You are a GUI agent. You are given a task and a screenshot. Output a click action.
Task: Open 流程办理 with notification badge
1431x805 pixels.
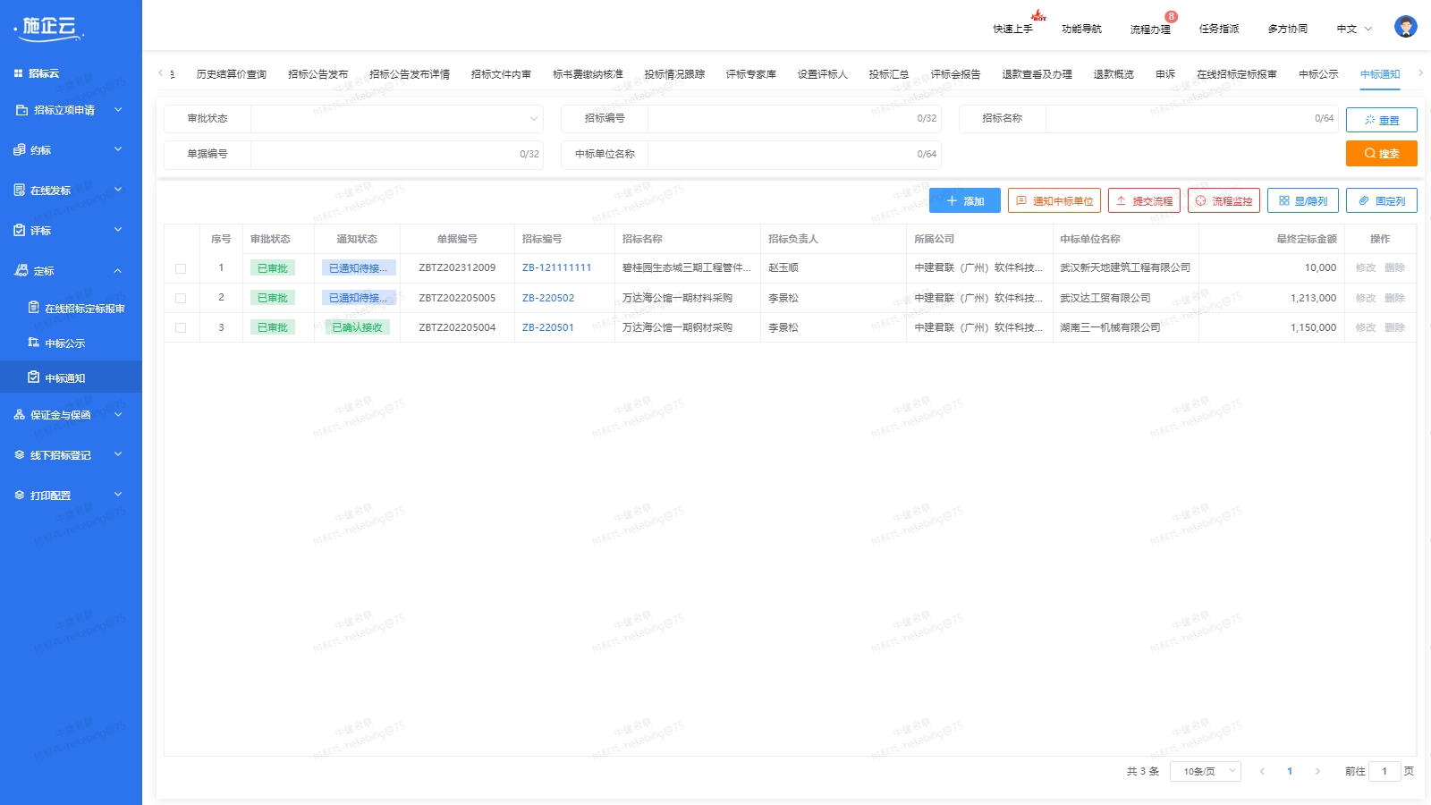click(1150, 29)
